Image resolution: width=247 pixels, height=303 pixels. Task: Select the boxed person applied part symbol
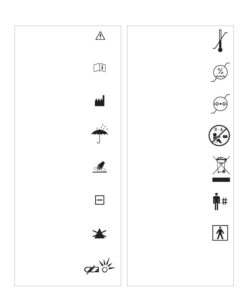click(220, 233)
